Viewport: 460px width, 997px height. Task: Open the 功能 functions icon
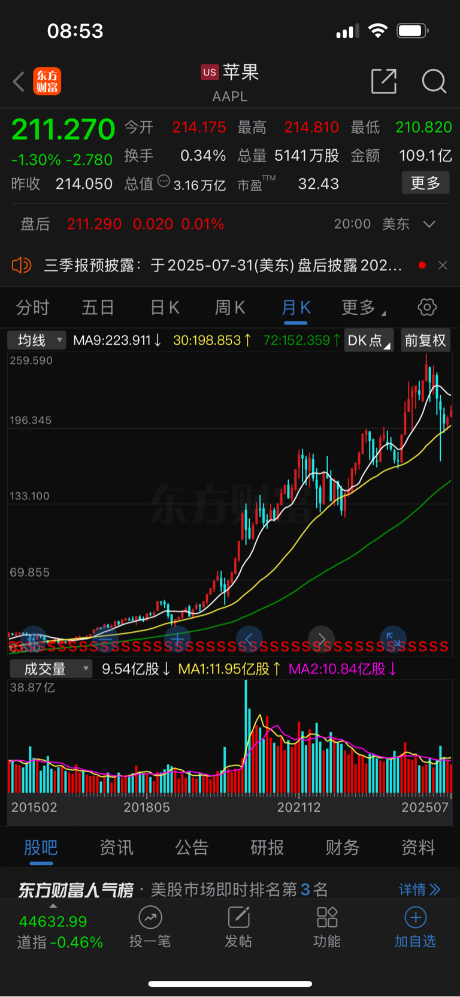[x=327, y=917]
